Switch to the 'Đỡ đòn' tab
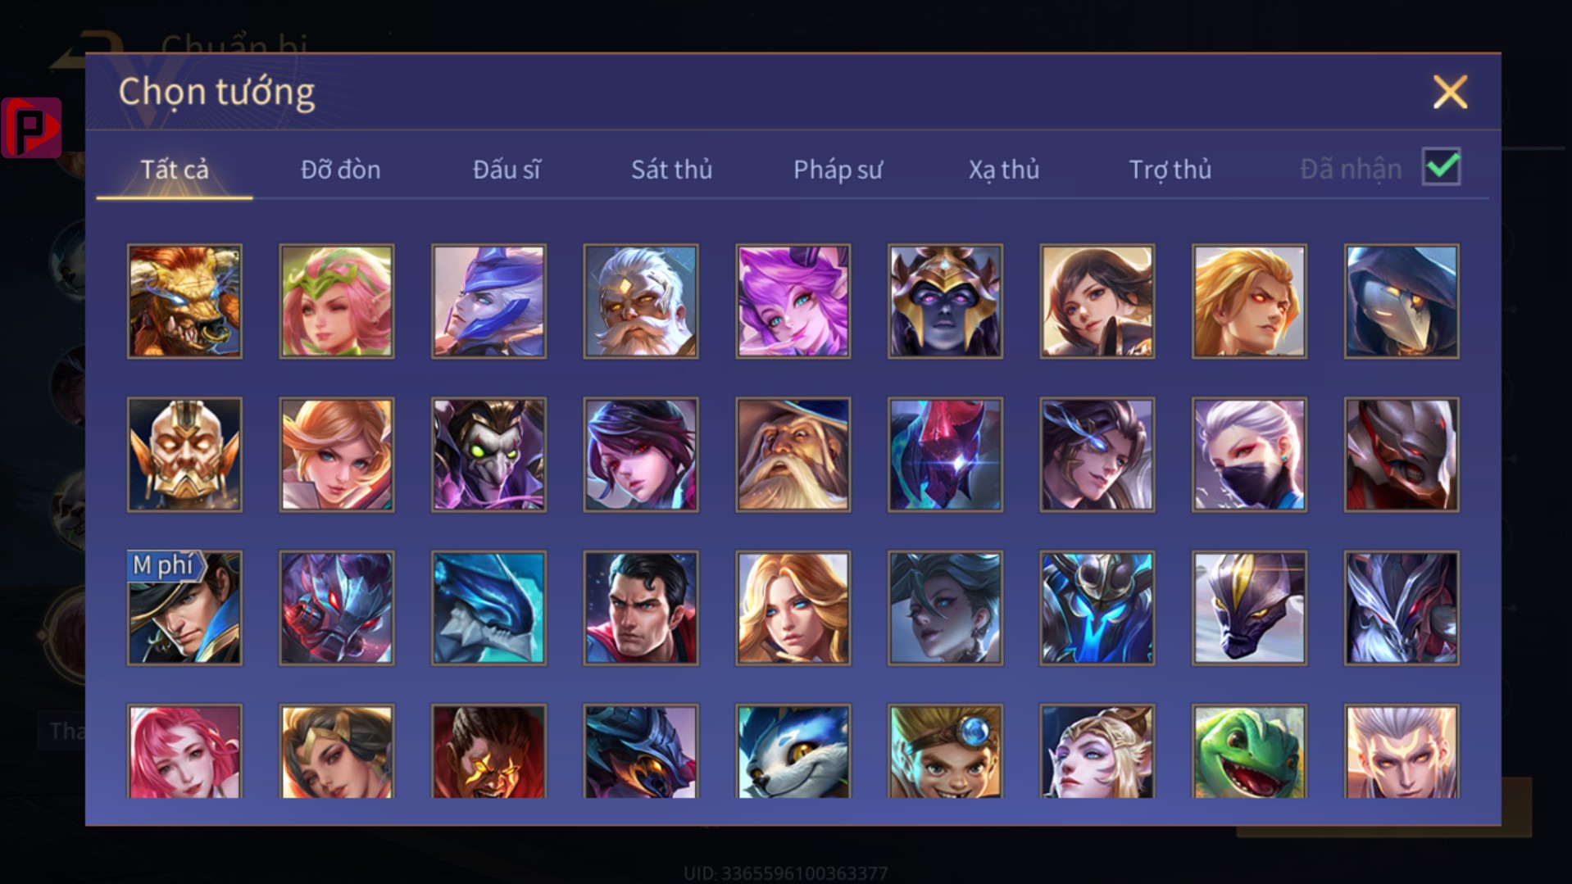This screenshot has width=1572, height=884. tap(340, 170)
